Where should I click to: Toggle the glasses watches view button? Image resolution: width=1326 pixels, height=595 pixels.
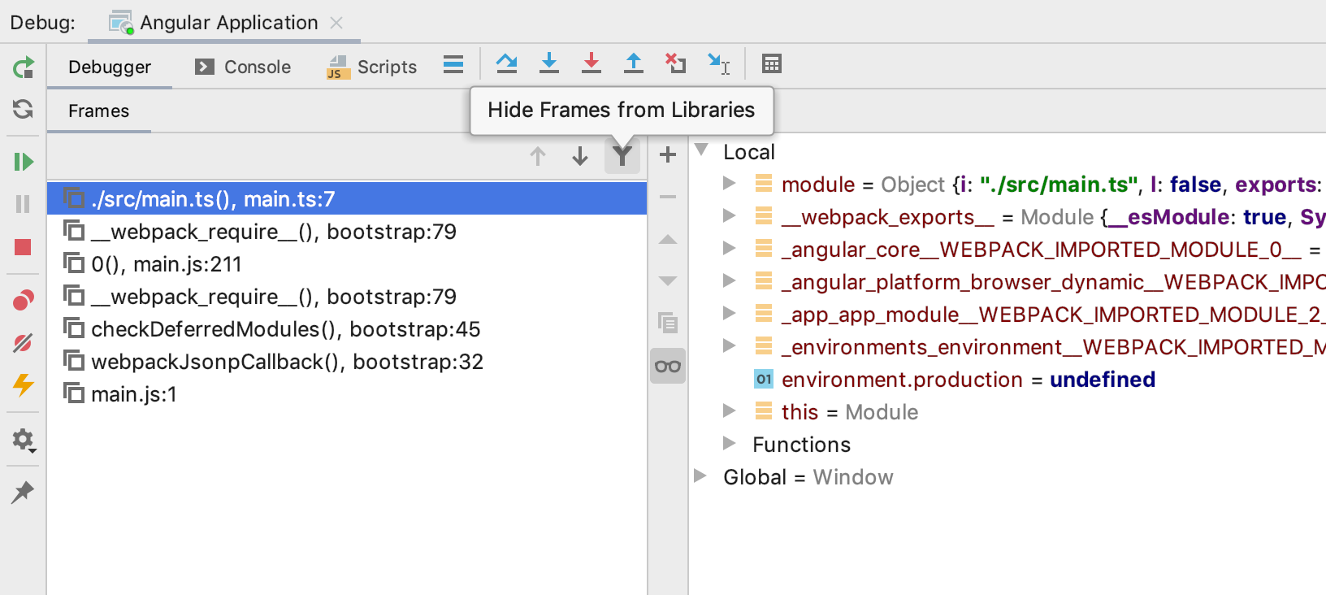[x=668, y=367]
